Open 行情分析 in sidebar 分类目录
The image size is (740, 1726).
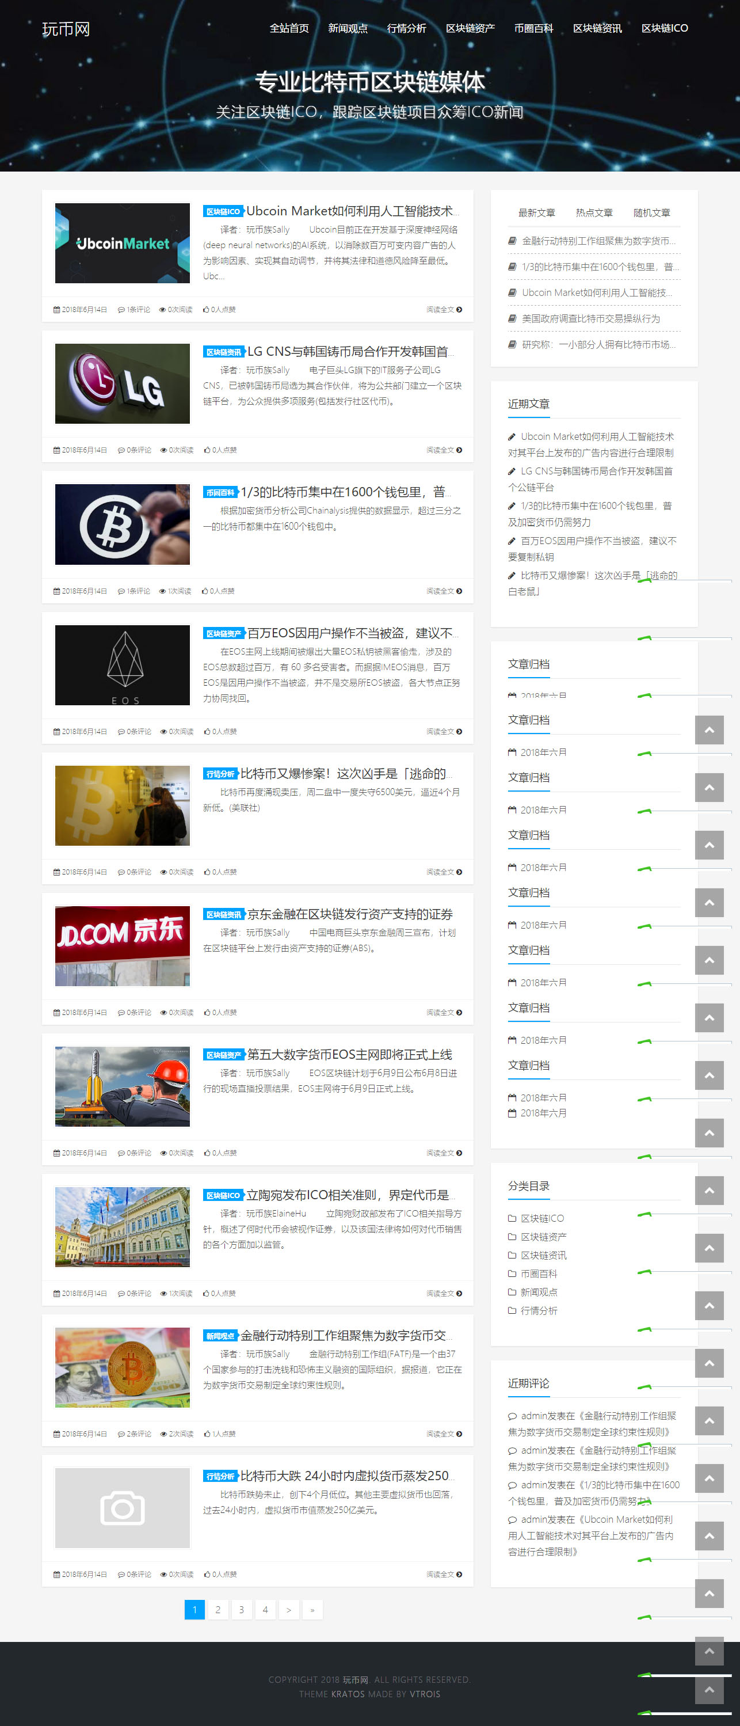(x=539, y=1310)
